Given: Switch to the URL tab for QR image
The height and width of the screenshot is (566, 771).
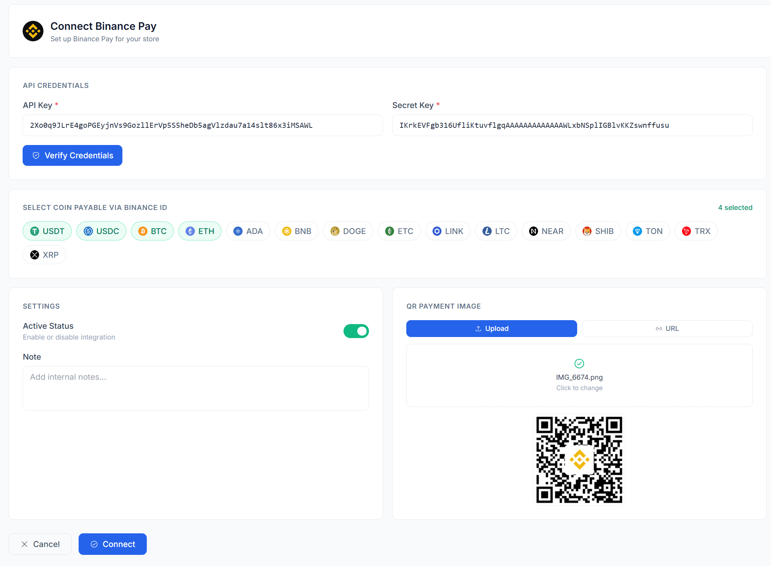Looking at the screenshot, I should pos(667,328).
